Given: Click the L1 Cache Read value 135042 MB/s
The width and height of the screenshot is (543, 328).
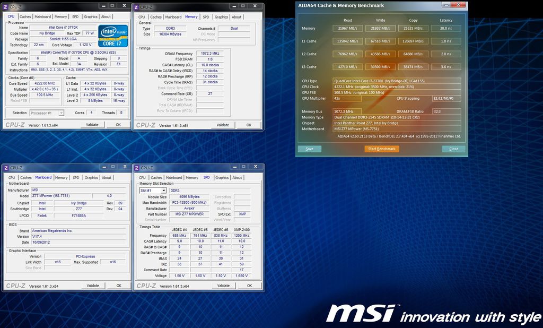Looking at the screenshot, I should point(348,41).
